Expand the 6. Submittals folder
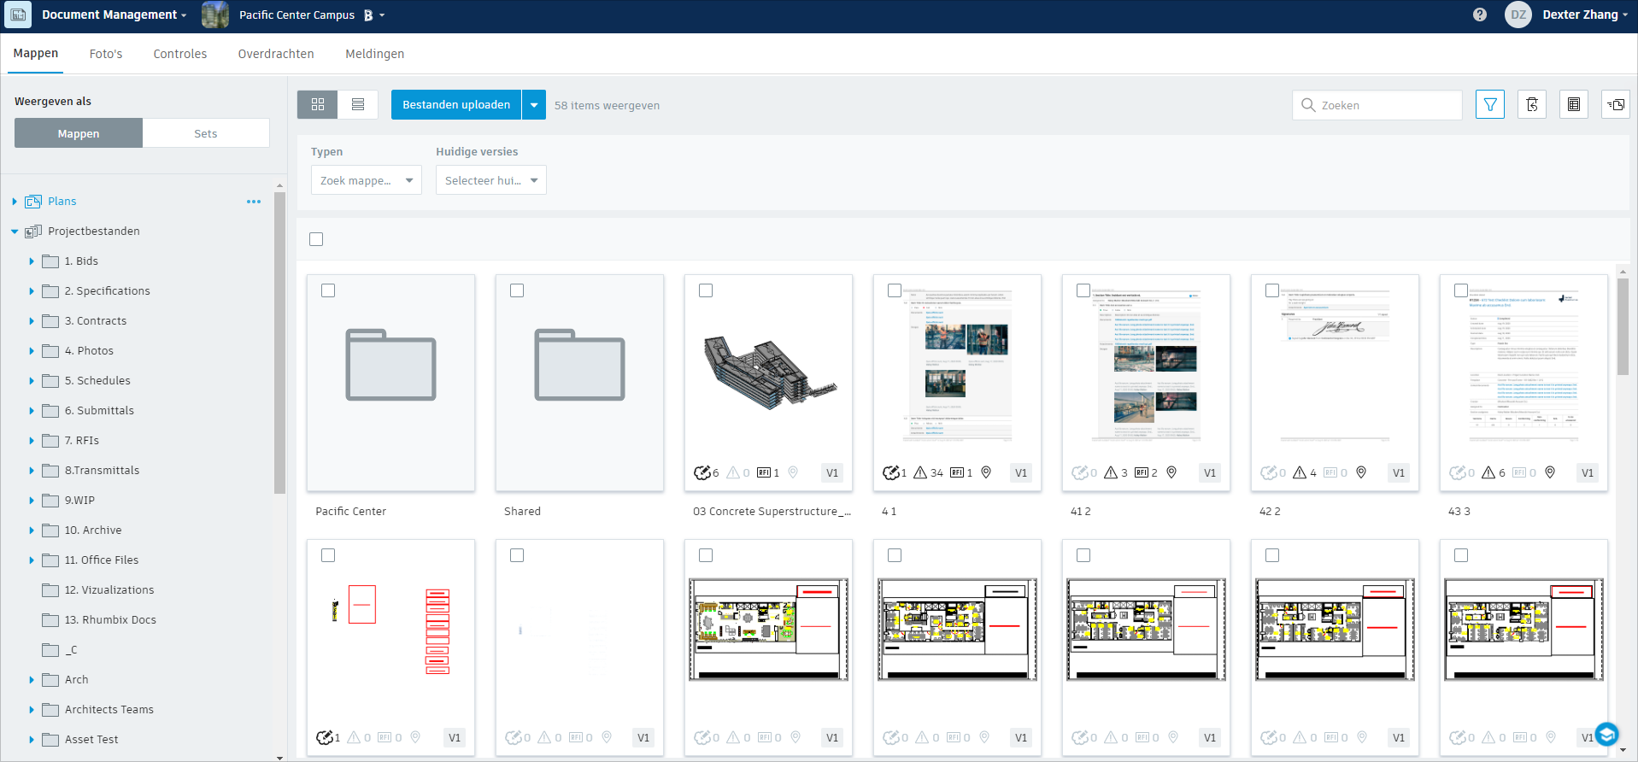 pyautogui.click(x=32, y=411)
